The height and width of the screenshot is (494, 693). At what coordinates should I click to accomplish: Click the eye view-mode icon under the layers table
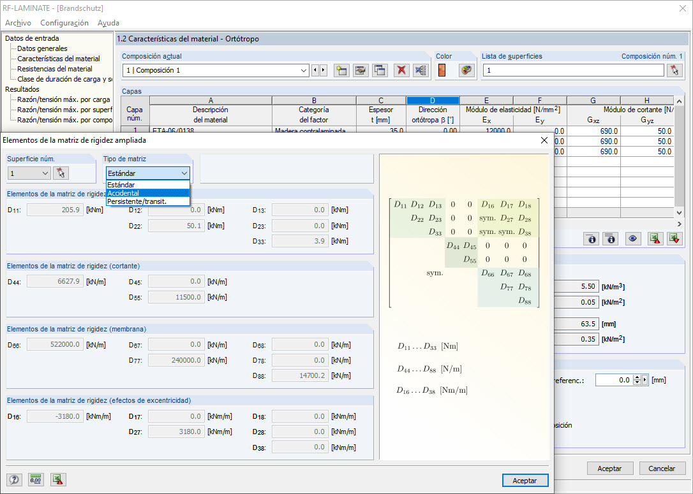click(633, 239)
